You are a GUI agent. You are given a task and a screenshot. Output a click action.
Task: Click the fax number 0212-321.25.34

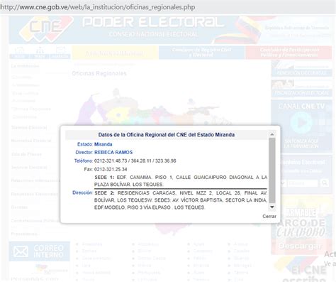[x=111, y=169]
